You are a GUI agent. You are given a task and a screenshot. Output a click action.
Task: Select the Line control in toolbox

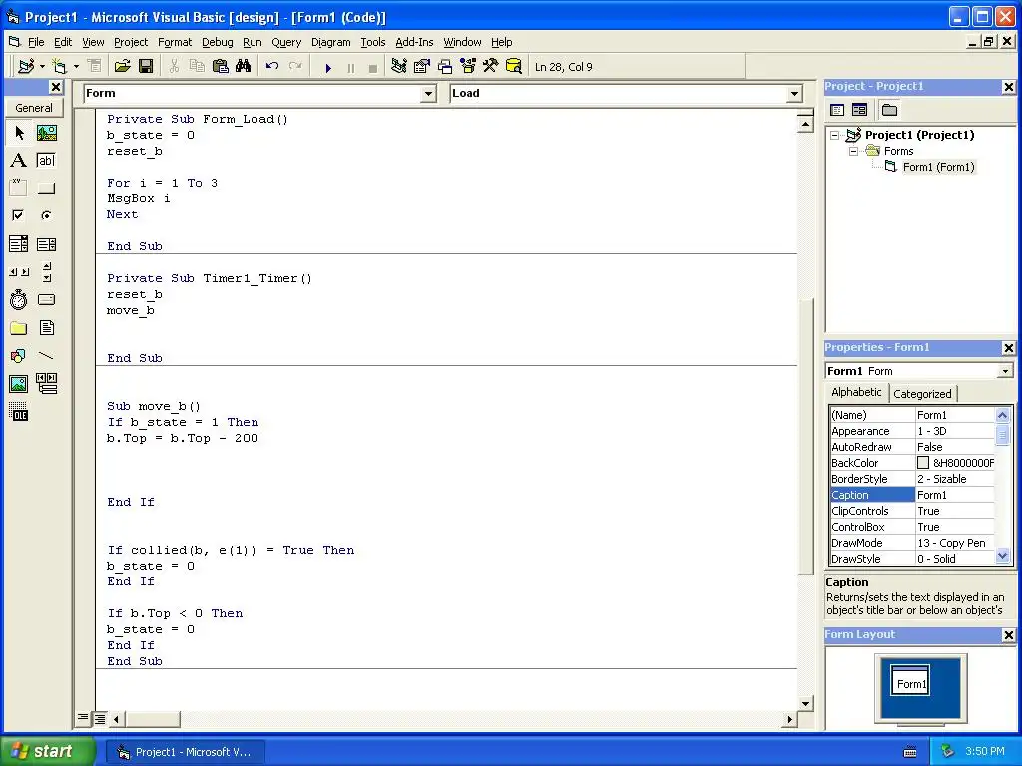[46, 356]
